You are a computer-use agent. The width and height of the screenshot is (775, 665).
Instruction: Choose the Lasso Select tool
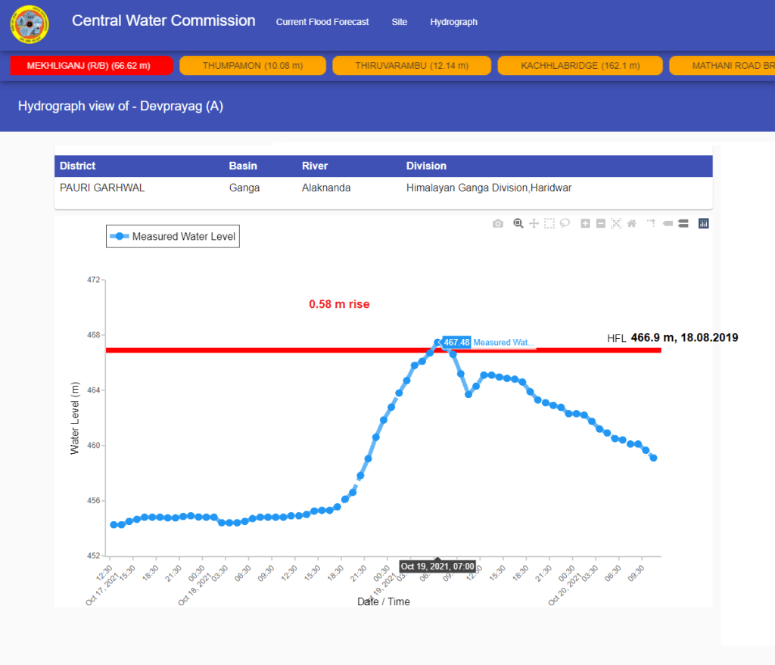point(565,223)
